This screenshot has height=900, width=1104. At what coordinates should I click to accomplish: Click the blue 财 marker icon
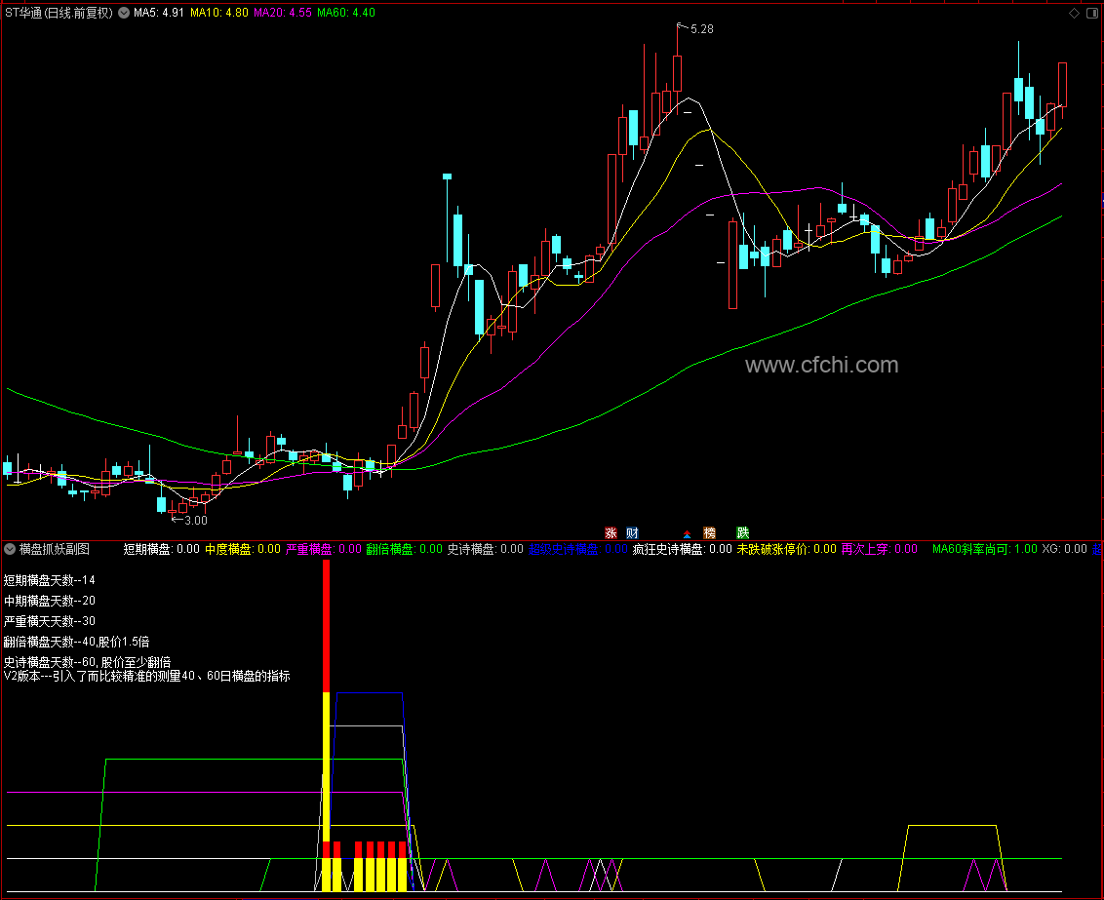(x=632, y=532)
